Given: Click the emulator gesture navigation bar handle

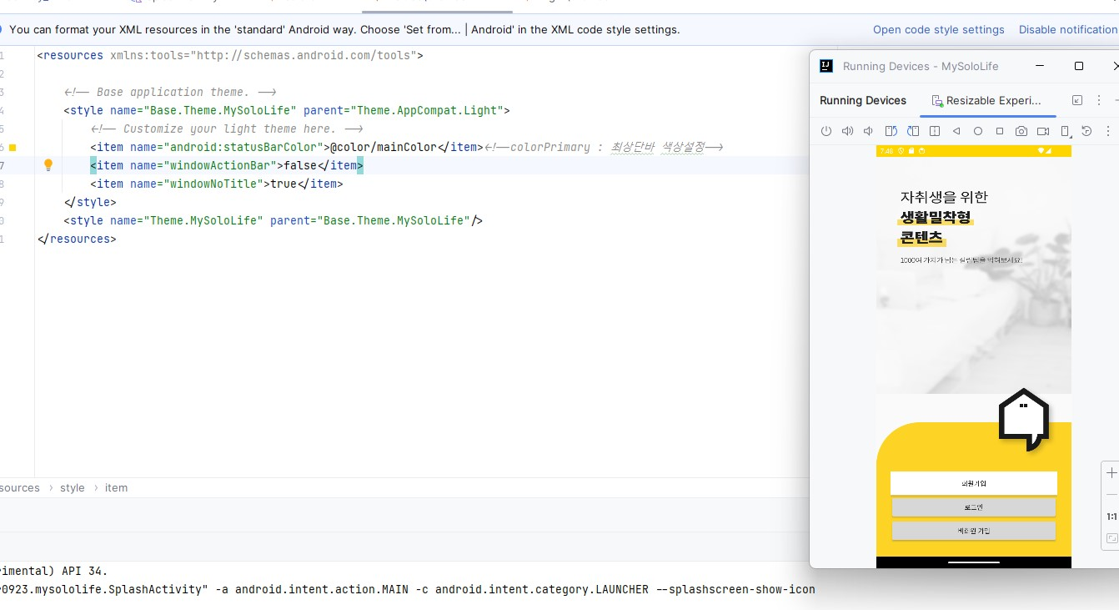Looking at the screenshot, I should point(974,562).
